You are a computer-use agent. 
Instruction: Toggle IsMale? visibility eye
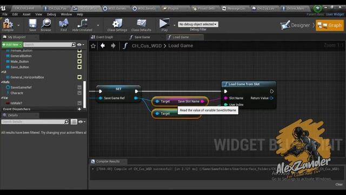pos(79,103)
